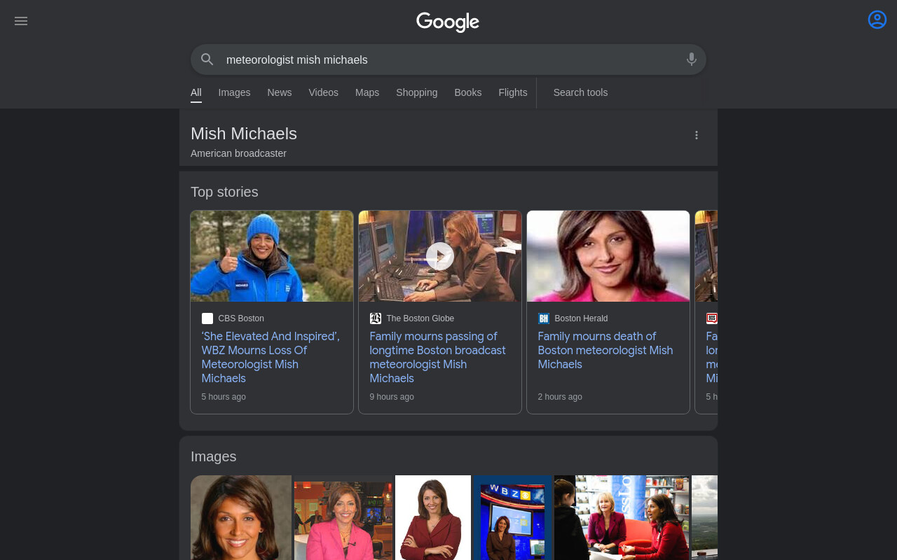
Task: Open red blazer white background image
Action: tap(433, 517)
